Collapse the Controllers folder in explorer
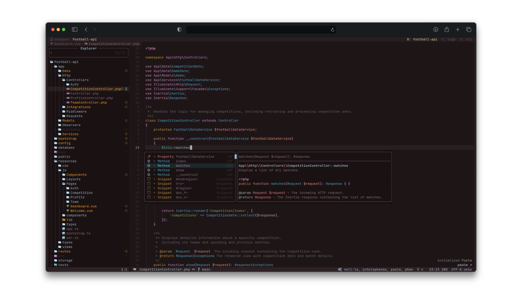 (x=77, y=80)
